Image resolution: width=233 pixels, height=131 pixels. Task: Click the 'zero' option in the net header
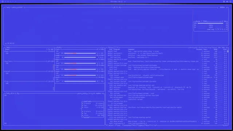(x=90, y=94)
